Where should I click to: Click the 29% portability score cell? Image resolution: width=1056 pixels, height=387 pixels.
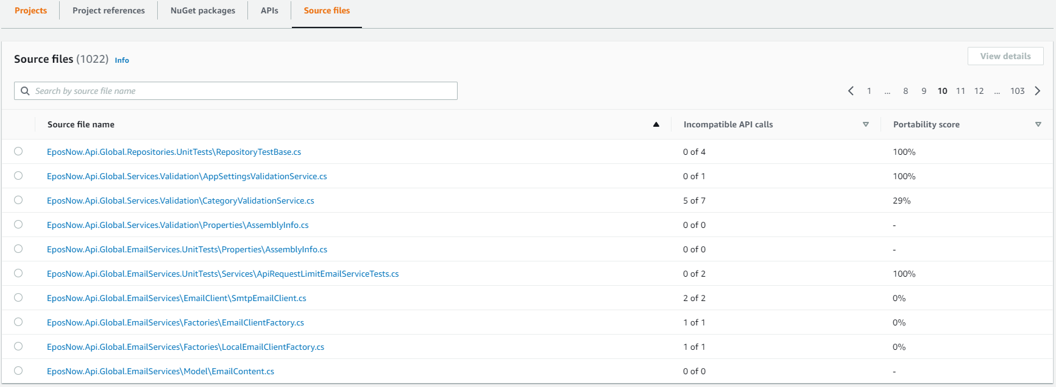pos(902,201)
